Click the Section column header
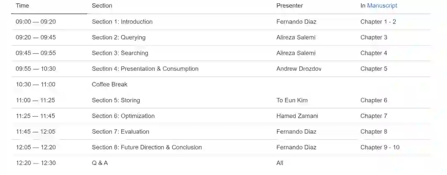 point(102,6)
